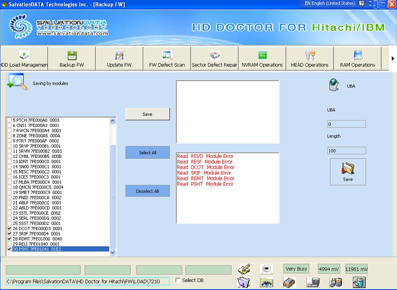Check module 13 IDNT checkbox

9,161
